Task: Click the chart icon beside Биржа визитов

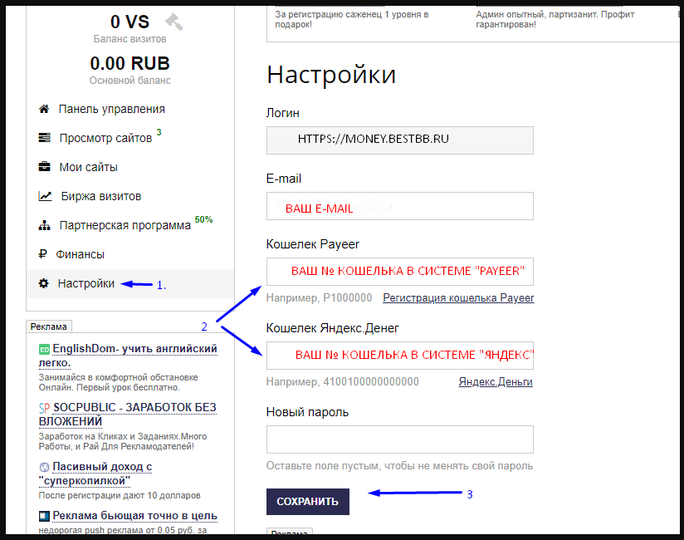Action: [45, 196]
